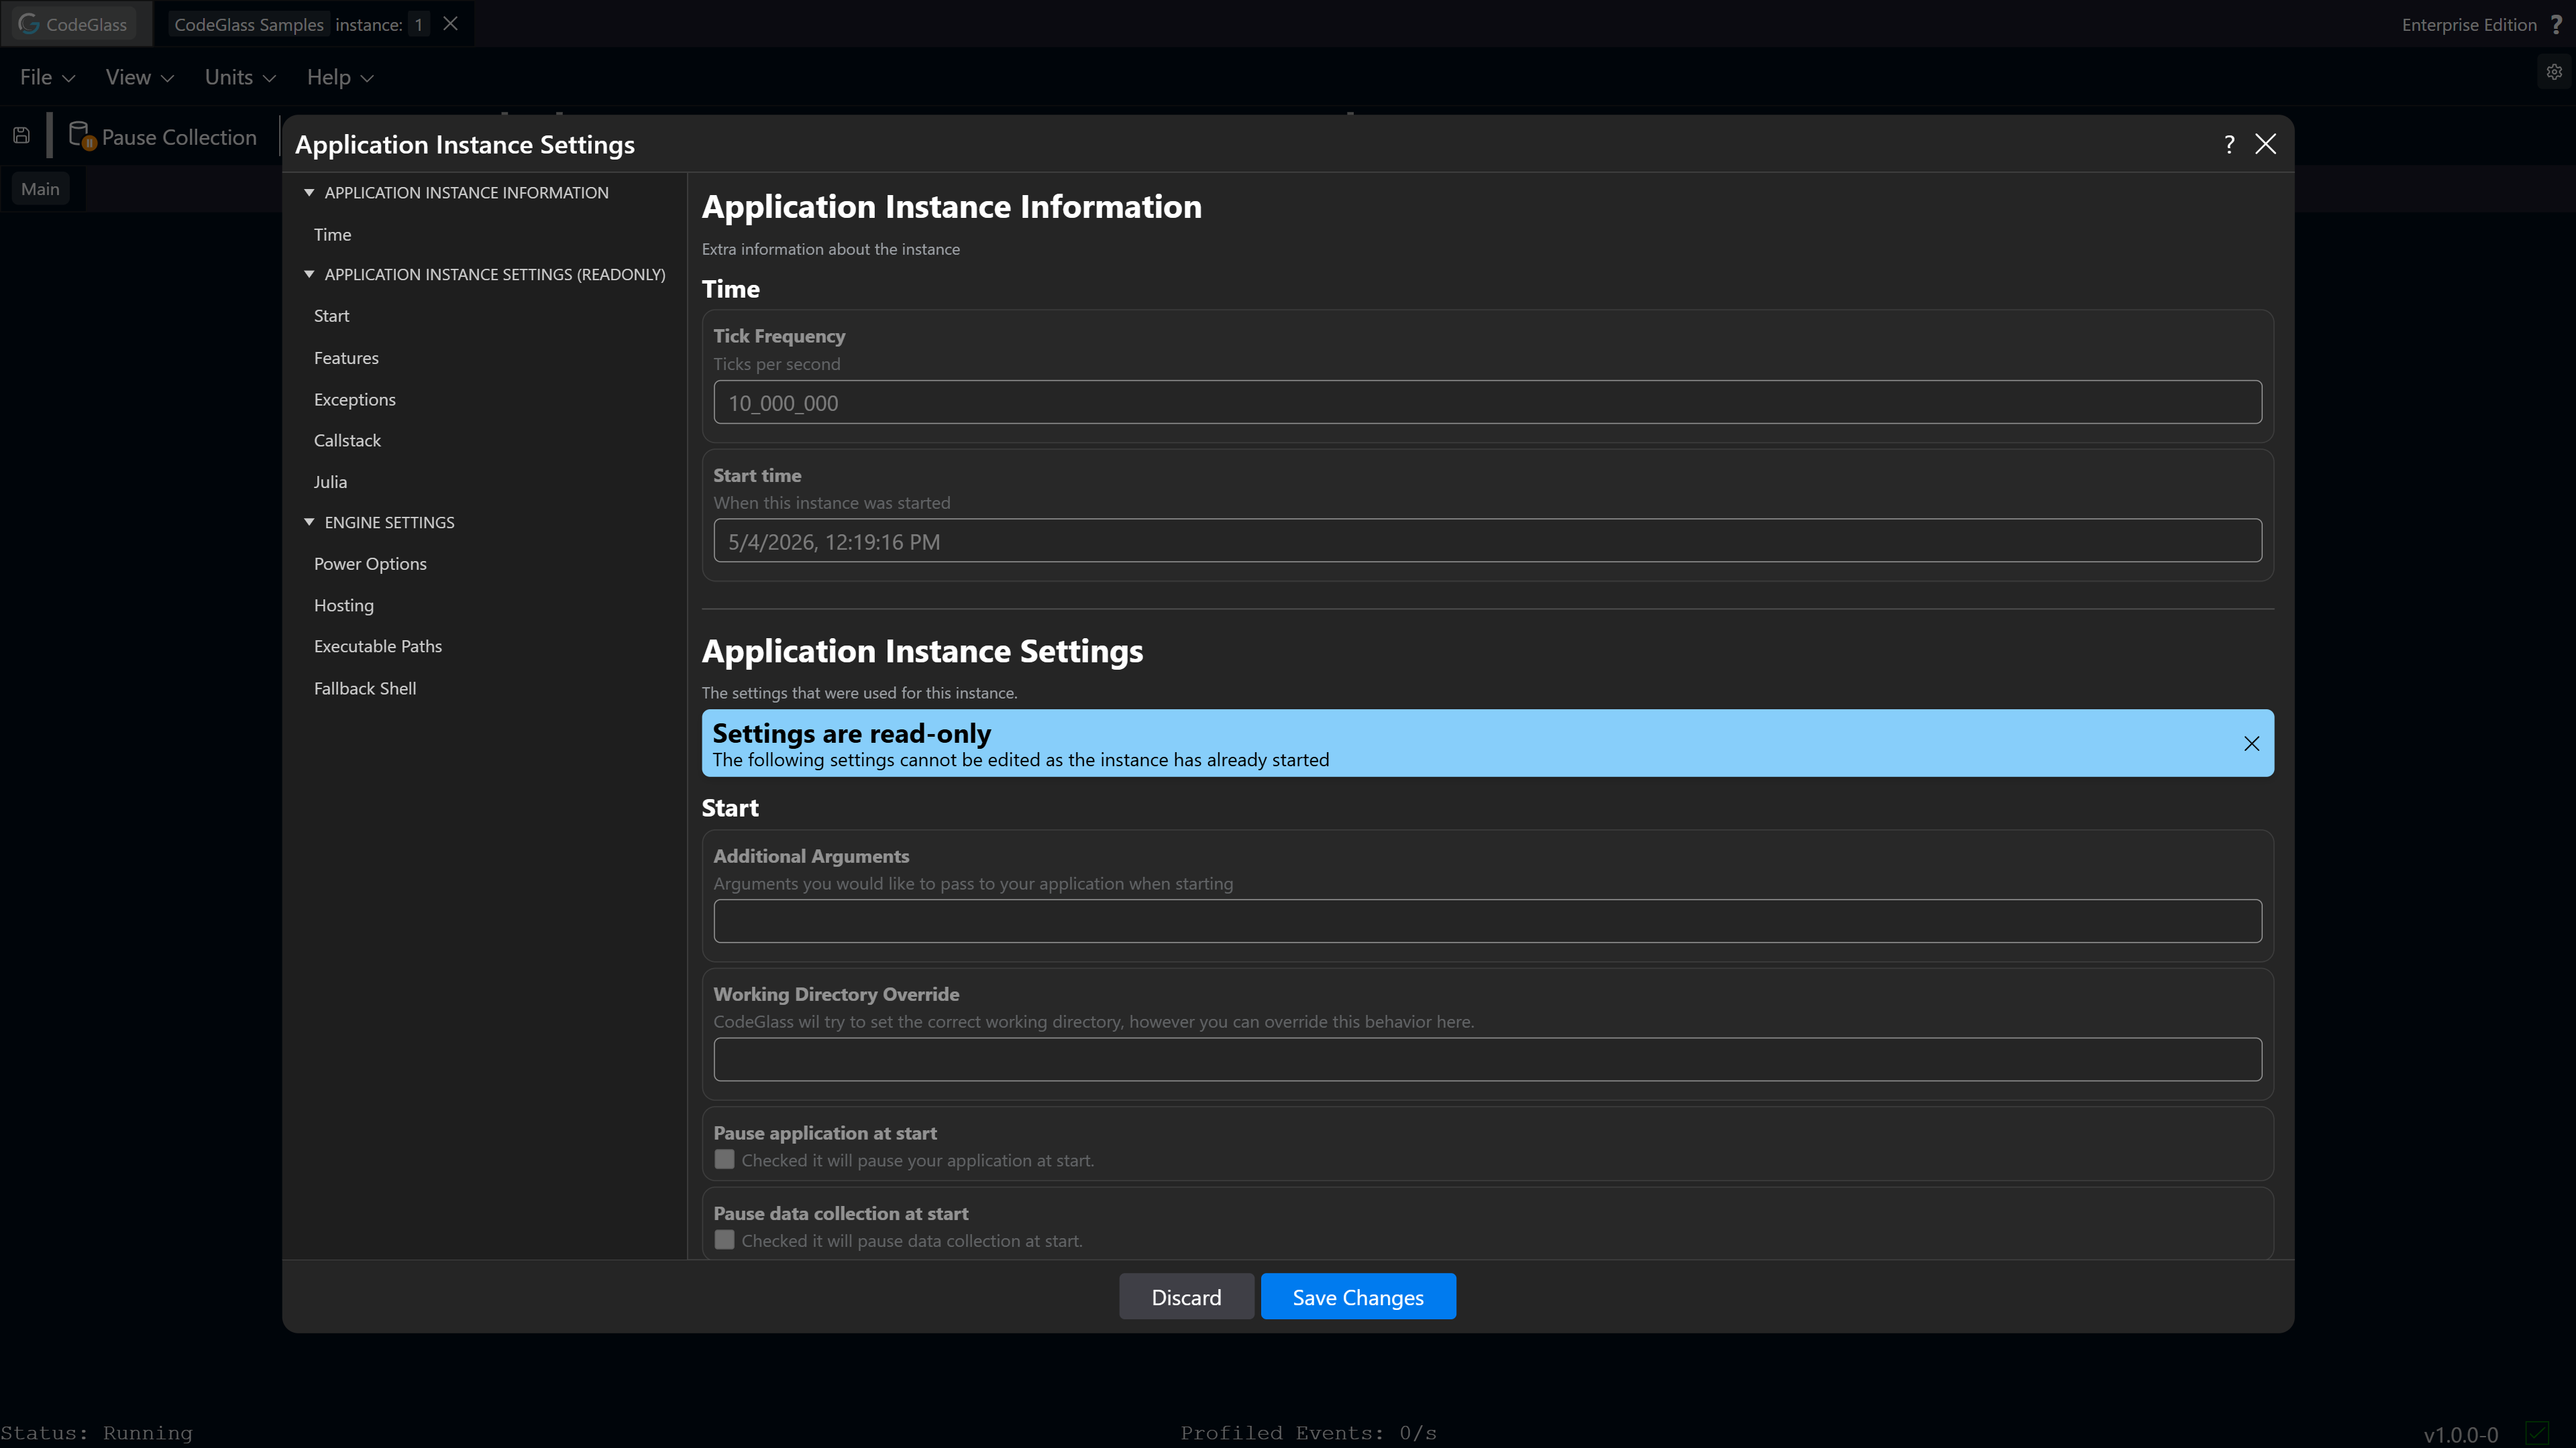Toggle Pause application at start checkbox
This screenshot has width=2576, height=1448.
point(725,1159)
